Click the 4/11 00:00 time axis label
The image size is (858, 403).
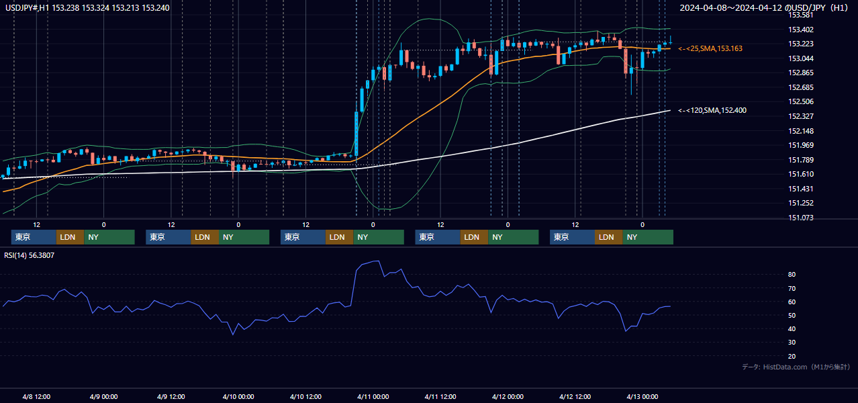click(373, 396)
